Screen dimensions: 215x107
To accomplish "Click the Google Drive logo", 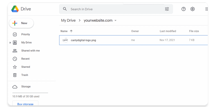I will pyautogui.click(x=15, y=9).
